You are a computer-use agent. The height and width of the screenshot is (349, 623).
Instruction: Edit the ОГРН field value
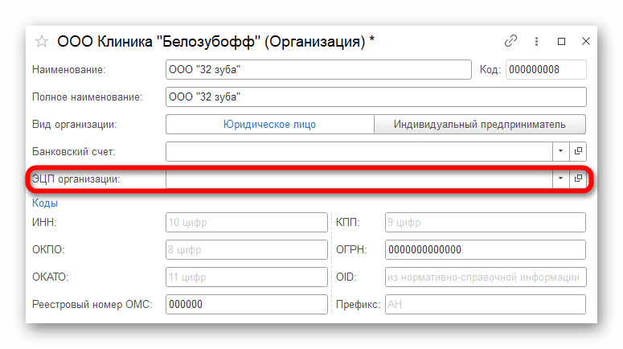[485, 249]
